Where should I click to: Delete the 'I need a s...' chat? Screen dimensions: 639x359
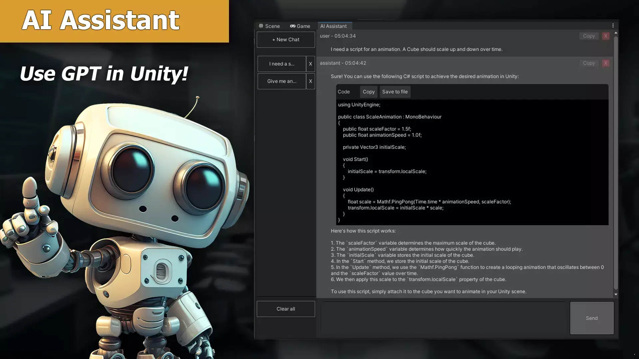tap(311, 64)
